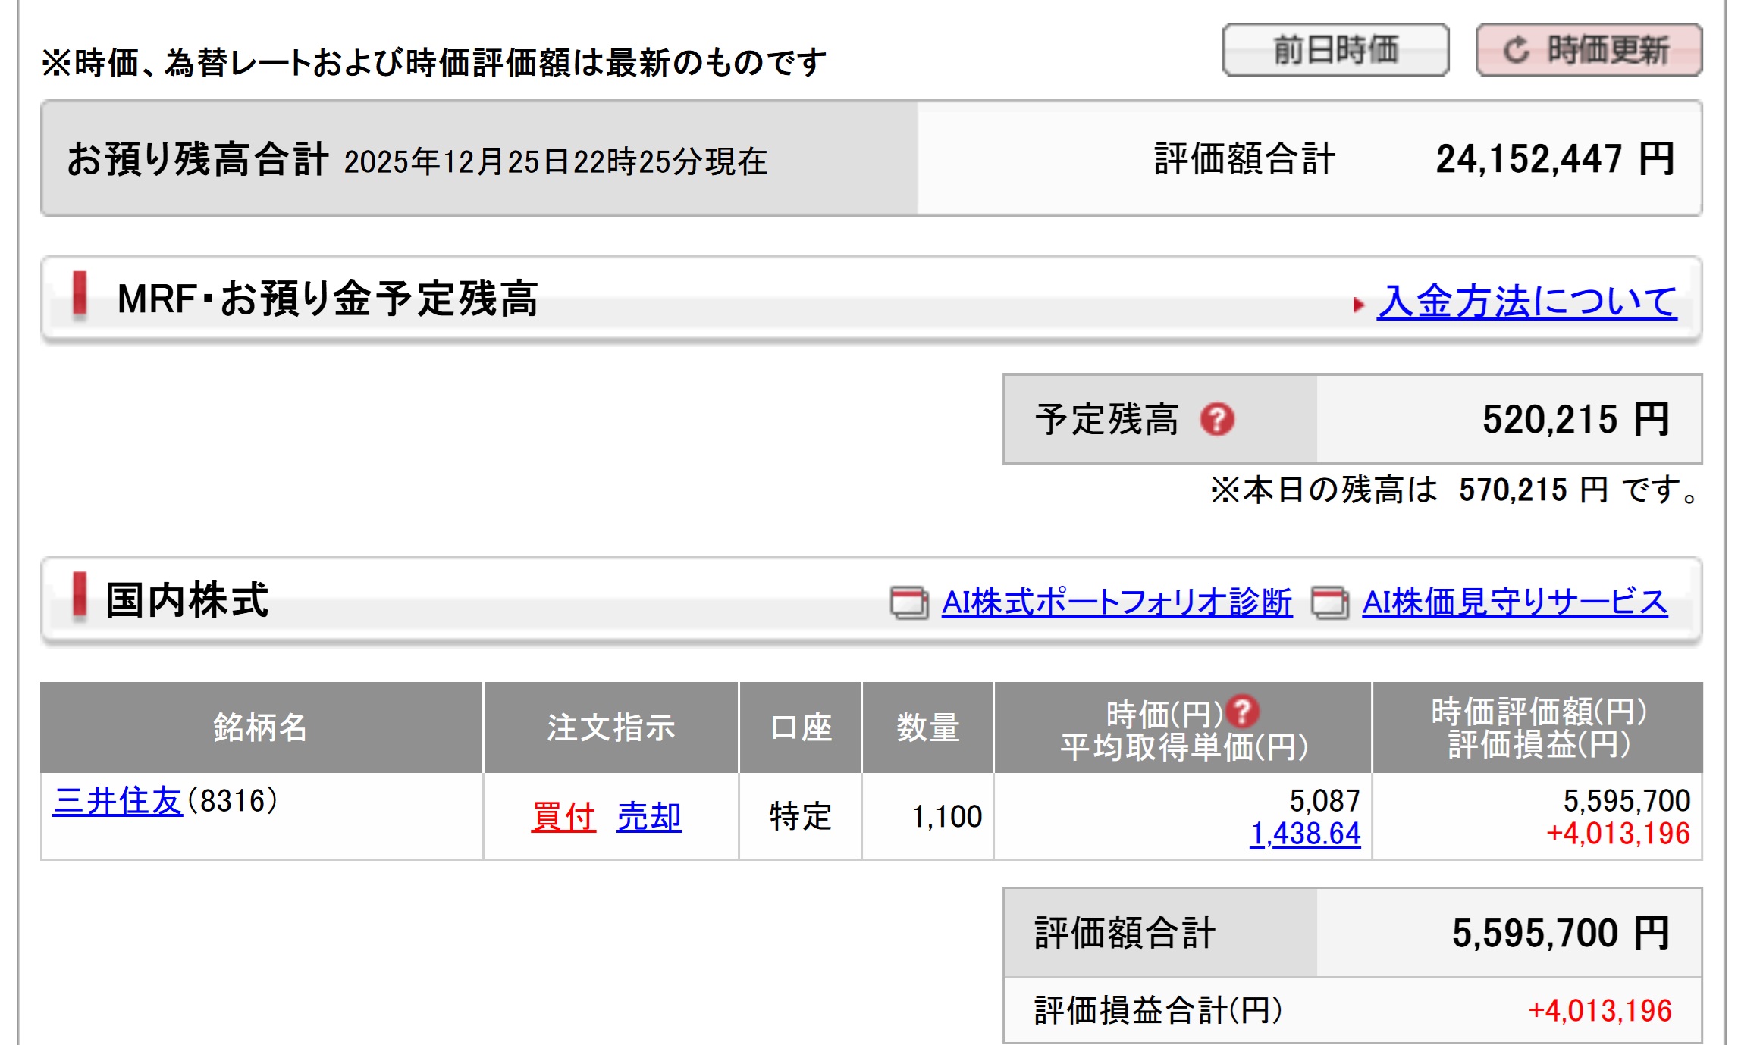The height and width of the screenshot is (1045, 1738).
Task: Open the 三井住友 stock detail link
Action: (x=118, y=801)
